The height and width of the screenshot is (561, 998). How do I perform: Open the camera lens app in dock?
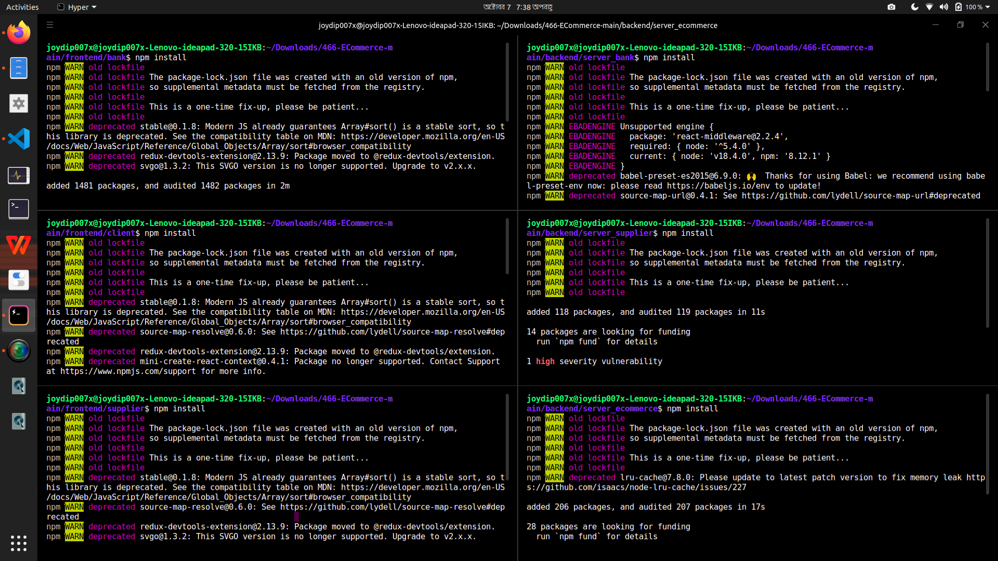(19, 351)
